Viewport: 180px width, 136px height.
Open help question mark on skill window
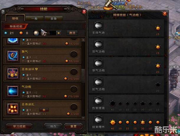coord(3,11)
